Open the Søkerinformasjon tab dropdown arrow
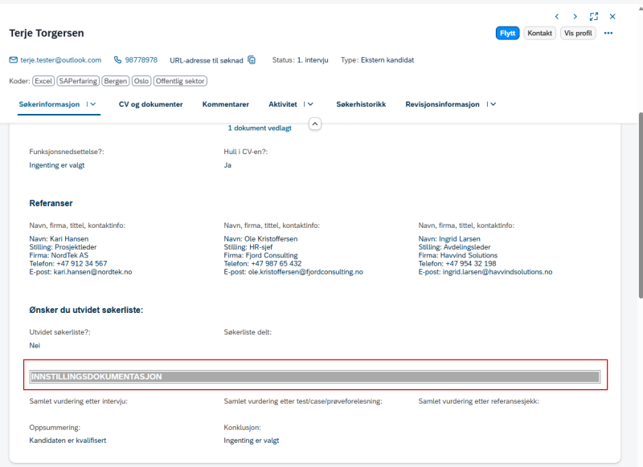This screenshot has width=643, height=467. coord(93,104)
